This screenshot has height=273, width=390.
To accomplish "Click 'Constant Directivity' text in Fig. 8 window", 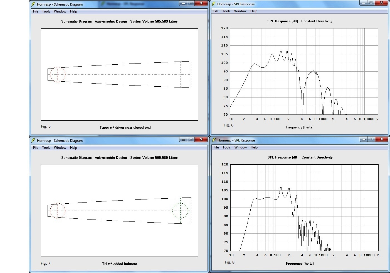I will coord(317,157).
